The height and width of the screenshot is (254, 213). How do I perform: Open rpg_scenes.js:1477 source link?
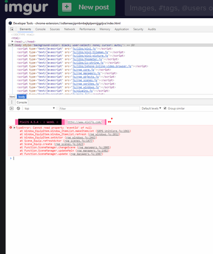(78, 141)
